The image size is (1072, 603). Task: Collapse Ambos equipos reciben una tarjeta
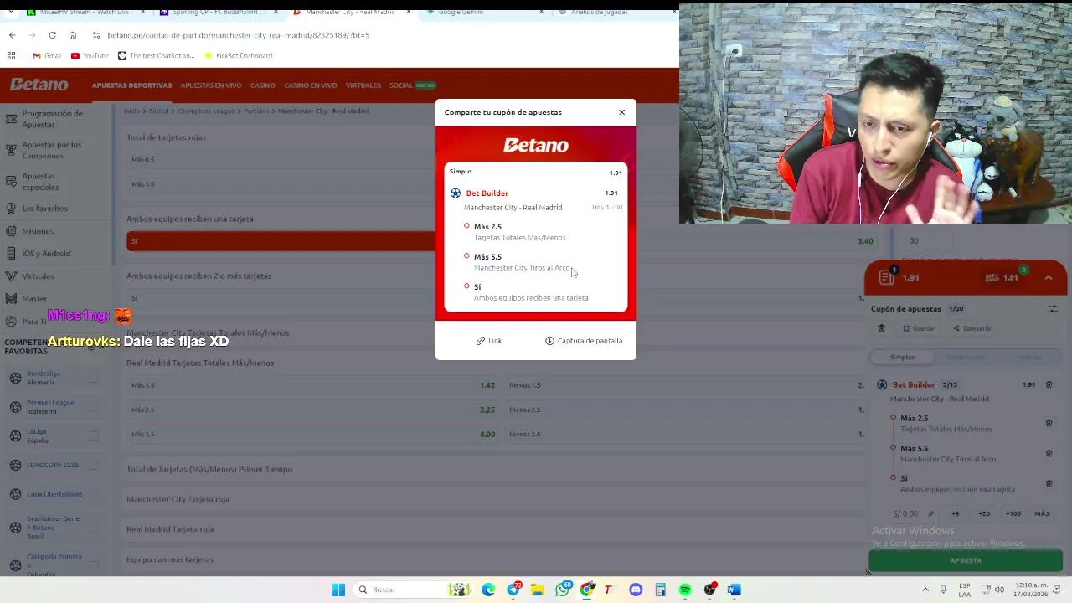(x=190, y=219)
